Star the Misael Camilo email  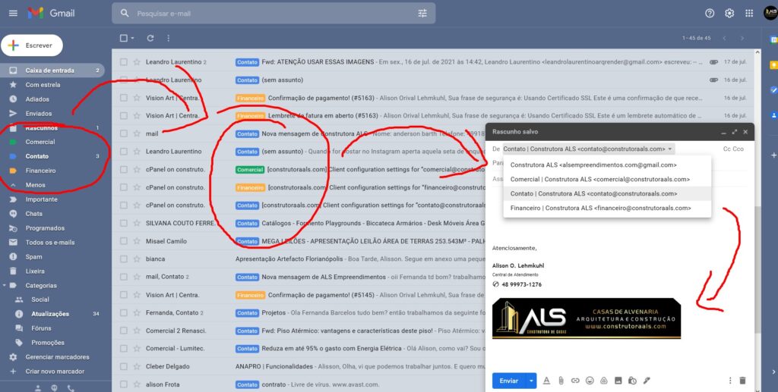(137, 241)
